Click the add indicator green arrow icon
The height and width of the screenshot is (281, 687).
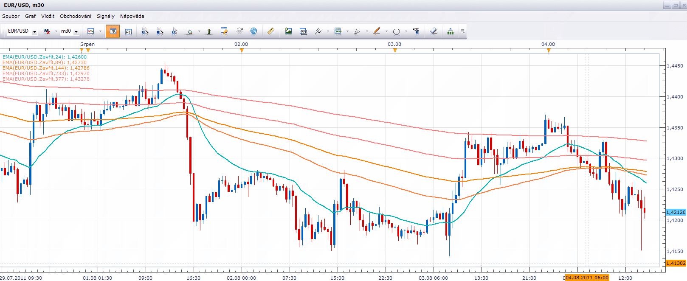click(338, 31)
